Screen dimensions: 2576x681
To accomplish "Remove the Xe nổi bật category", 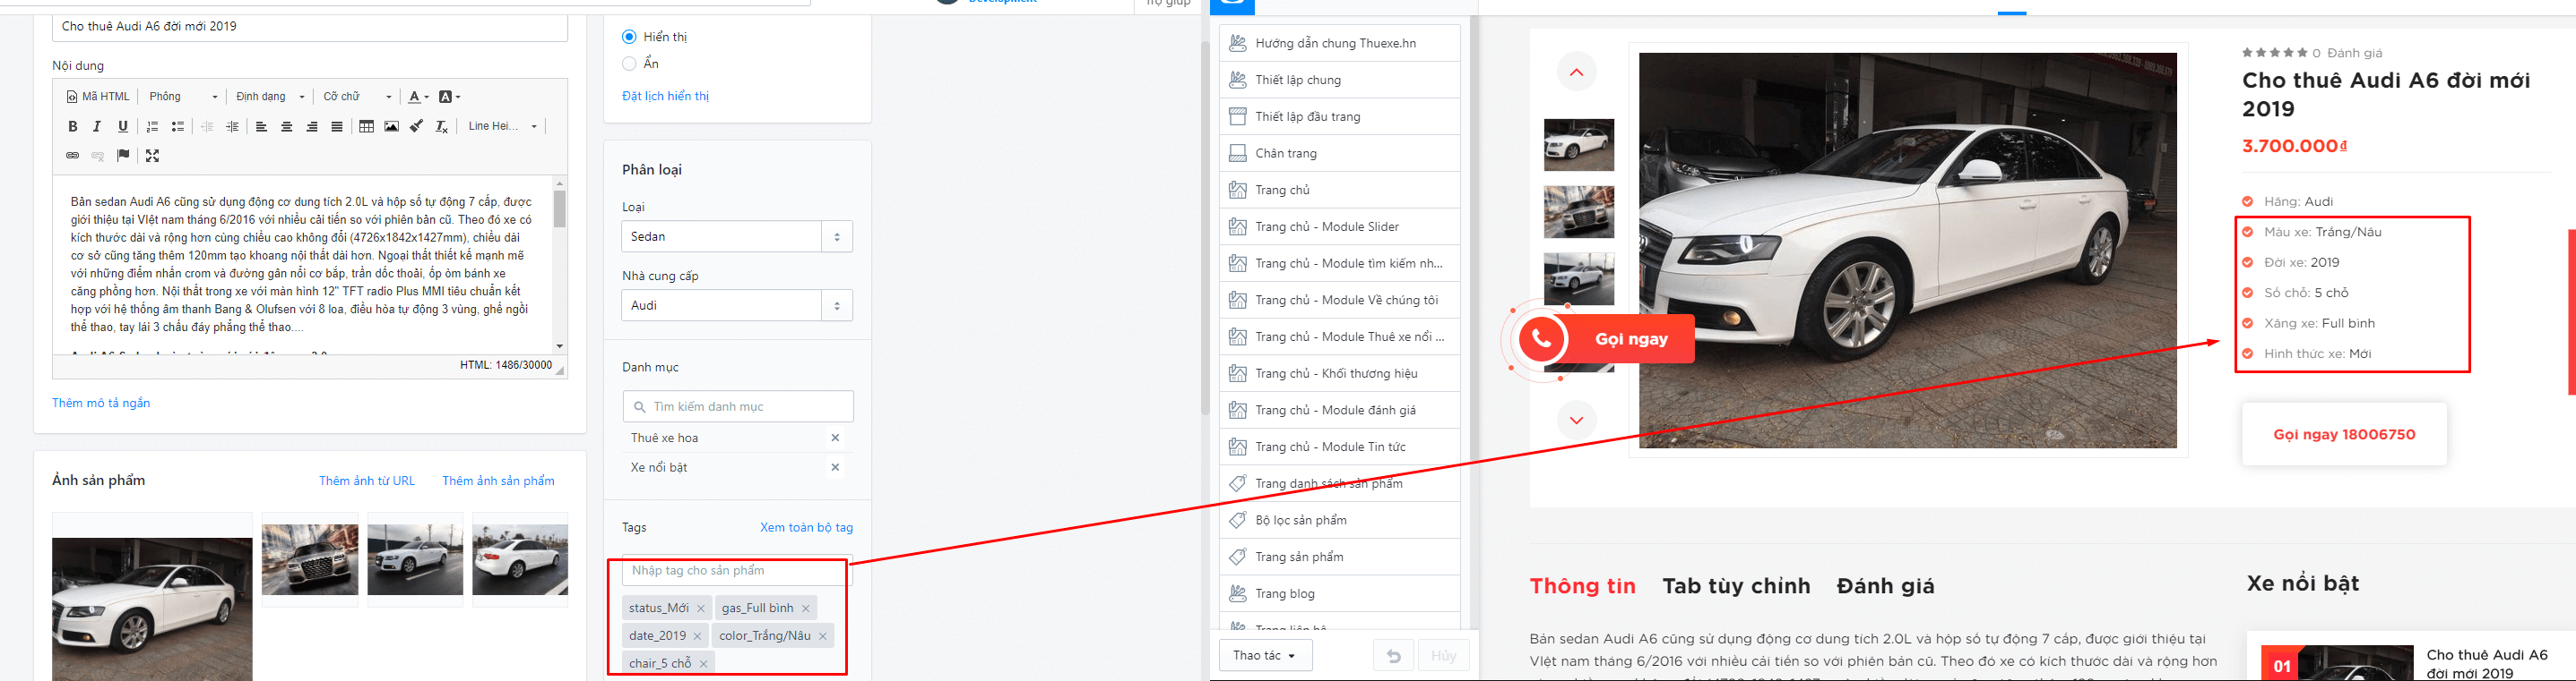I will point(835,466).
